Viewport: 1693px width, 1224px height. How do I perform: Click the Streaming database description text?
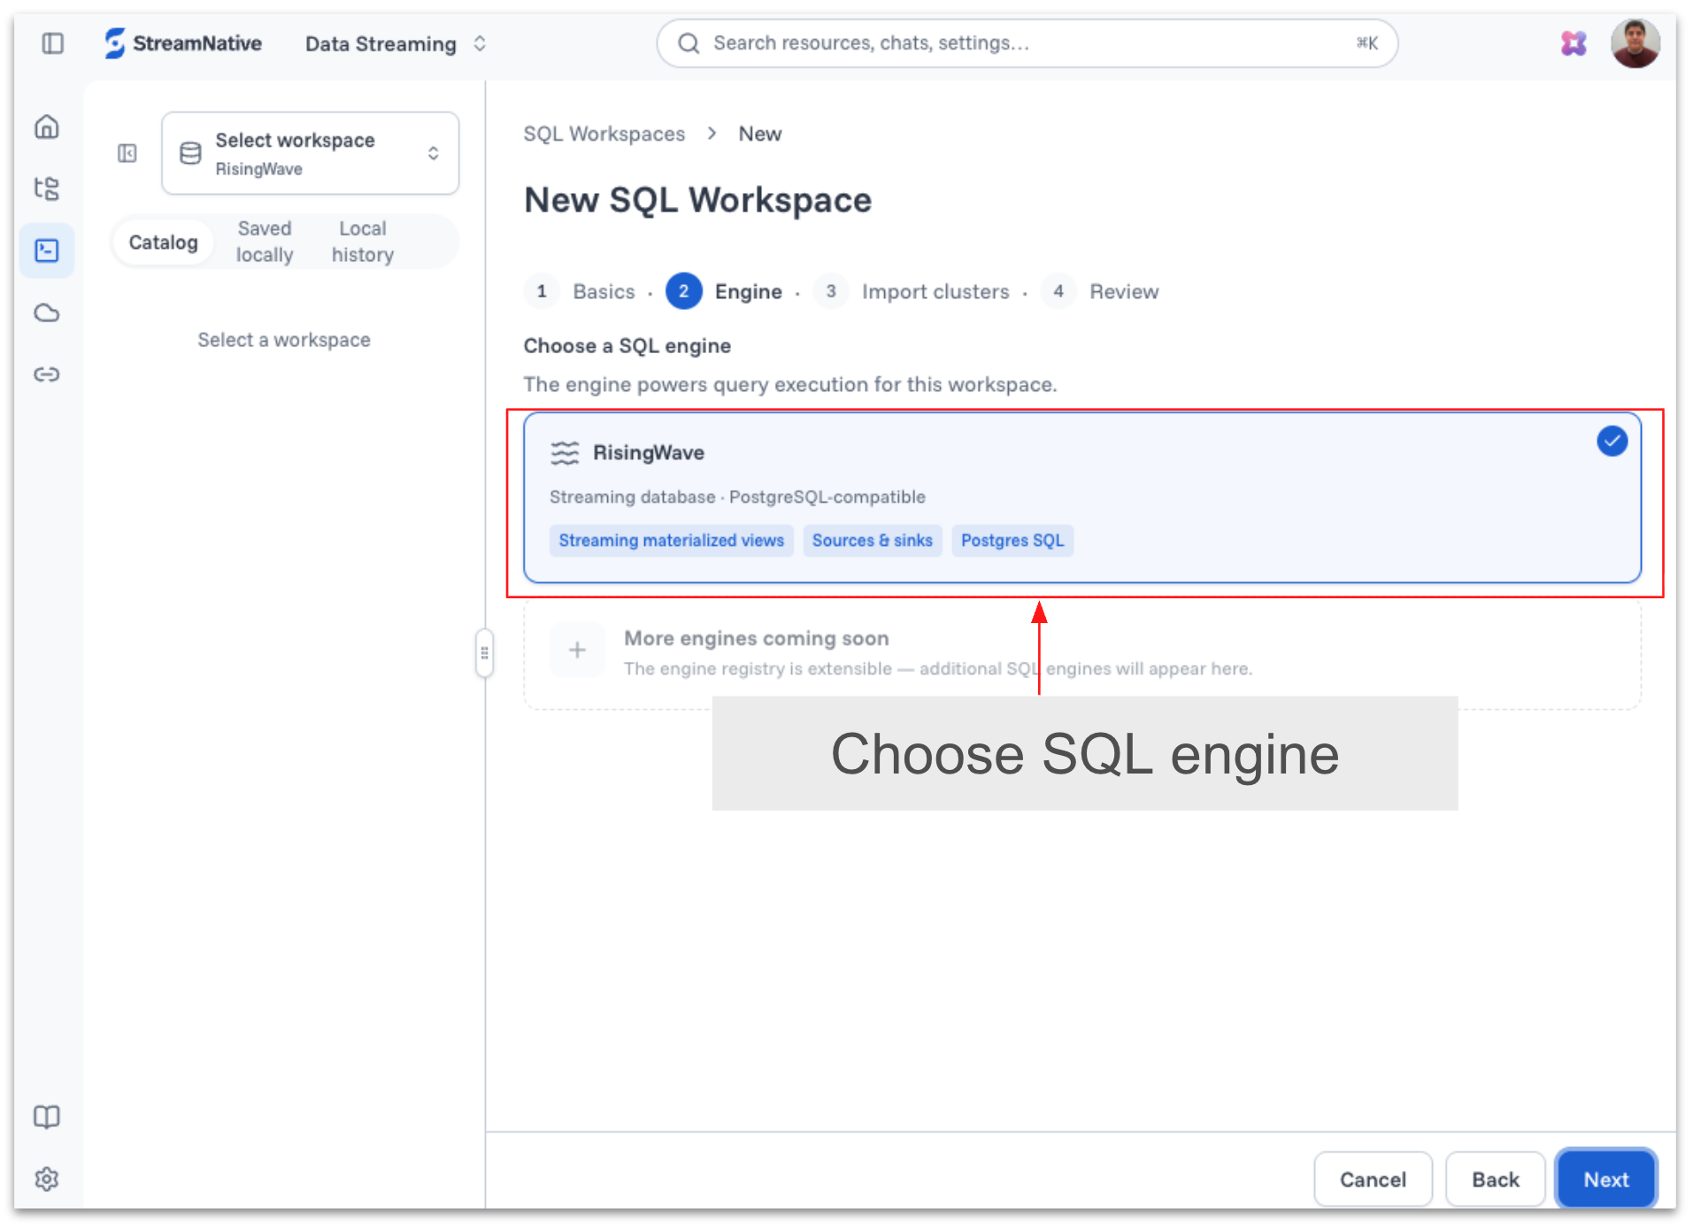737,497
